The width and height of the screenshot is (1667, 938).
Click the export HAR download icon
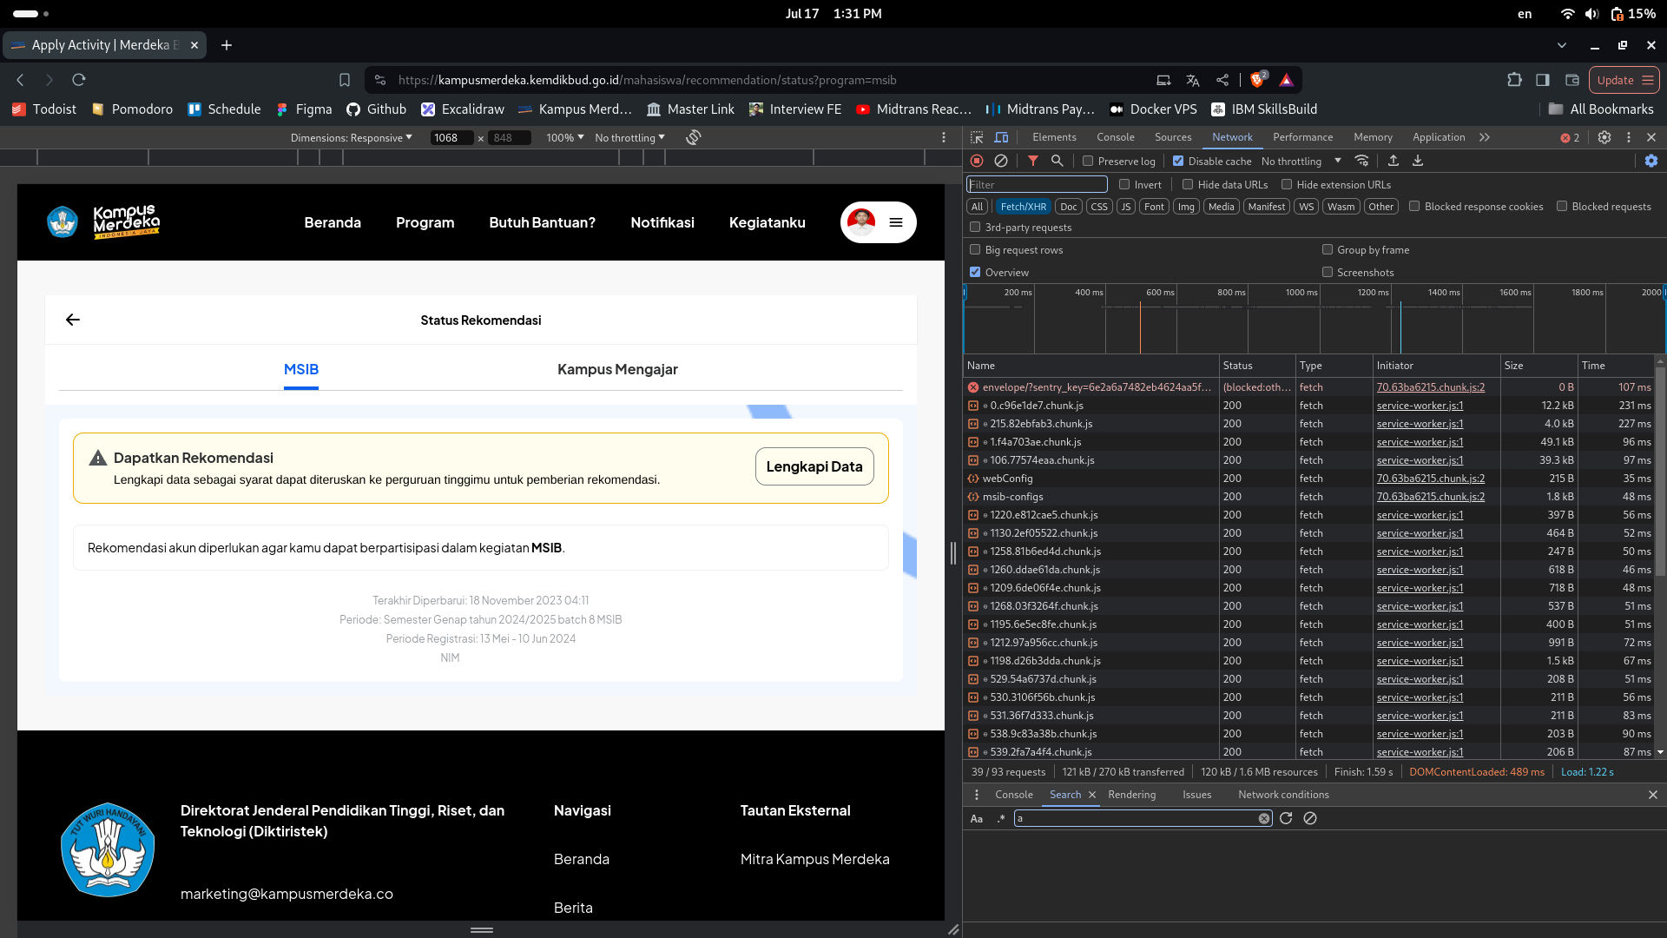point(1418,161)
